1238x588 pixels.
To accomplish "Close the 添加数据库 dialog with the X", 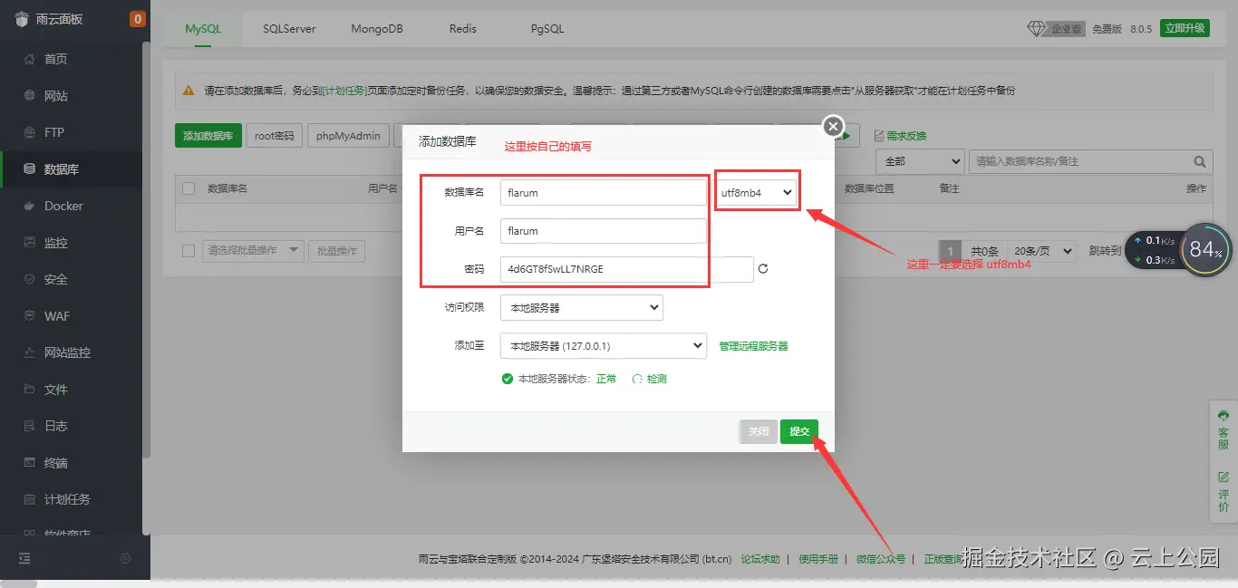I will 833,126.
